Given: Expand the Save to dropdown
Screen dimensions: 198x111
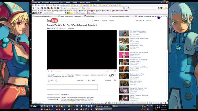Looking at the screenshot, I should pyautogui.click(x=80, y=80).
